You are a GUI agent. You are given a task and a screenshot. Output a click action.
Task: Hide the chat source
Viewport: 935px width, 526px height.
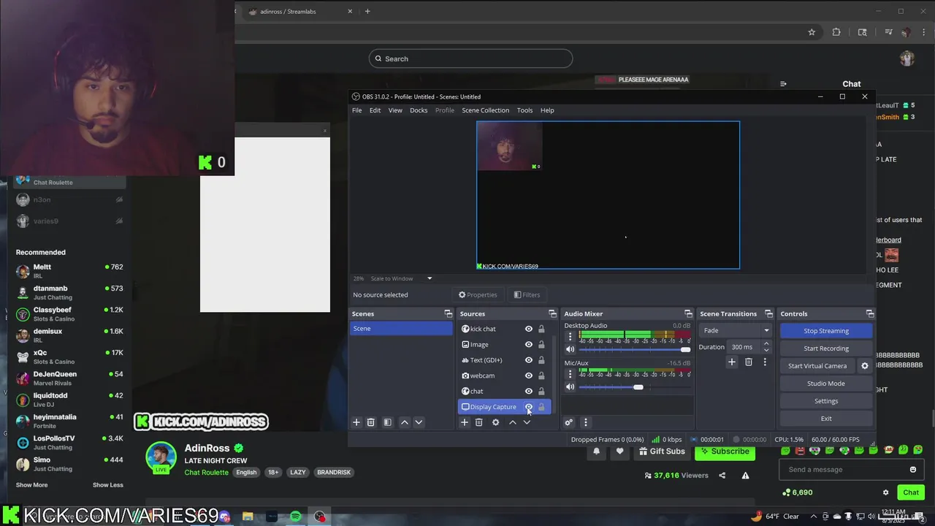(529, 391)
